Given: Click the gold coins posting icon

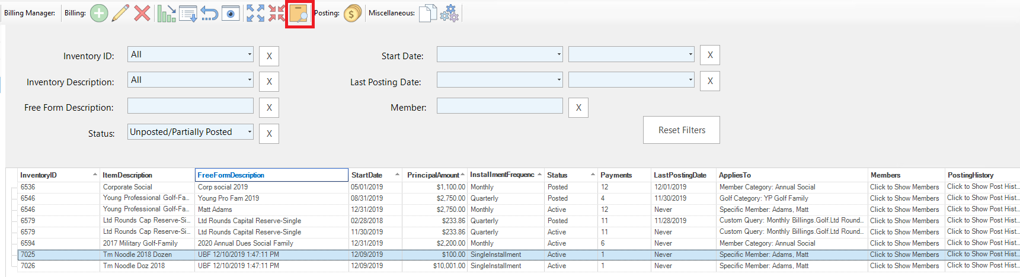Looking at the screenshot, I should [x=352, y=13].
